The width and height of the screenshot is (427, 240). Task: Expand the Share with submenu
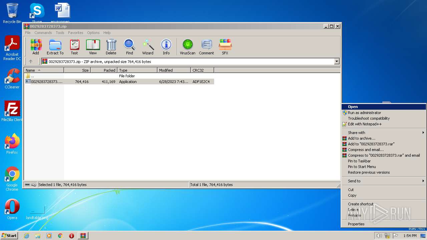384,133
